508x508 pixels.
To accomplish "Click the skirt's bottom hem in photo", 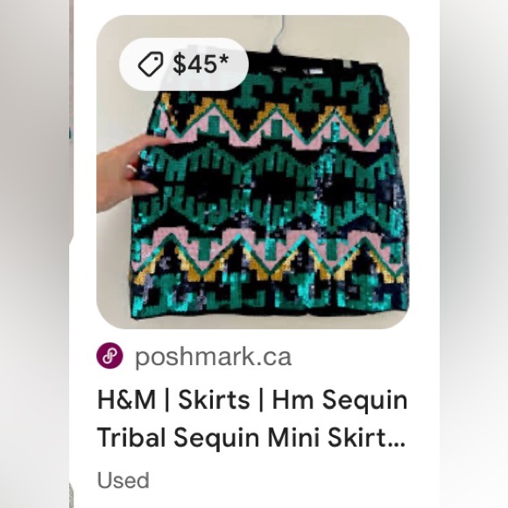I will coord(269,313).
